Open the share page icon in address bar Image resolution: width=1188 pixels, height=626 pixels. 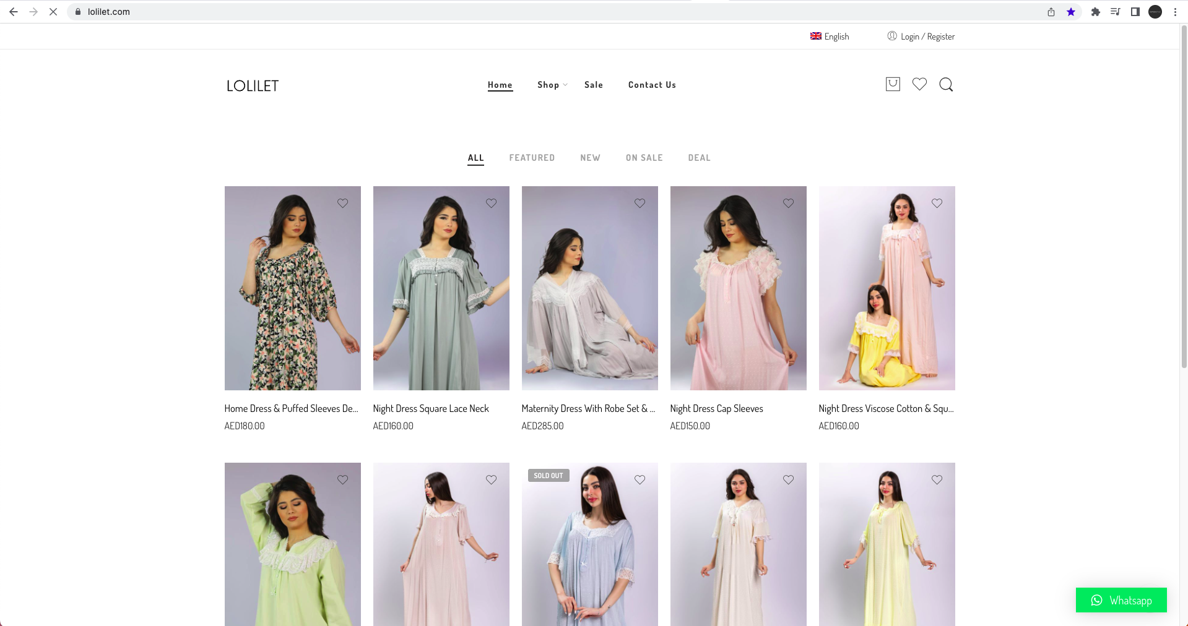click(x=1051, y=12)
